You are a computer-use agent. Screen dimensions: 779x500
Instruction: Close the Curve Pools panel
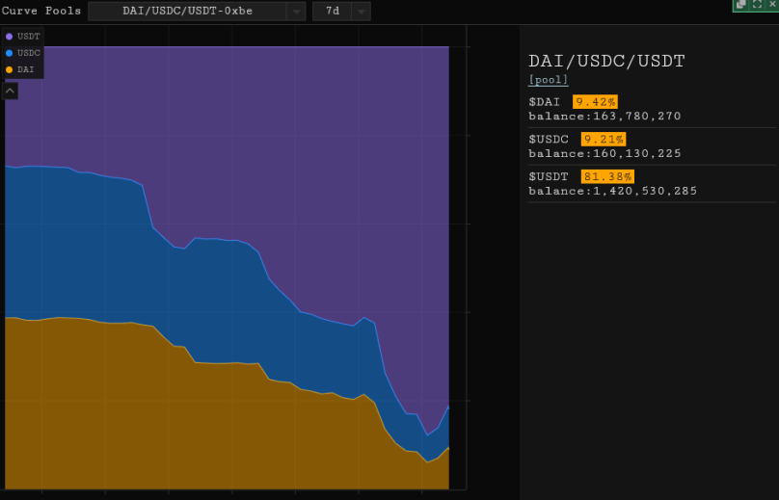(772, 5)
